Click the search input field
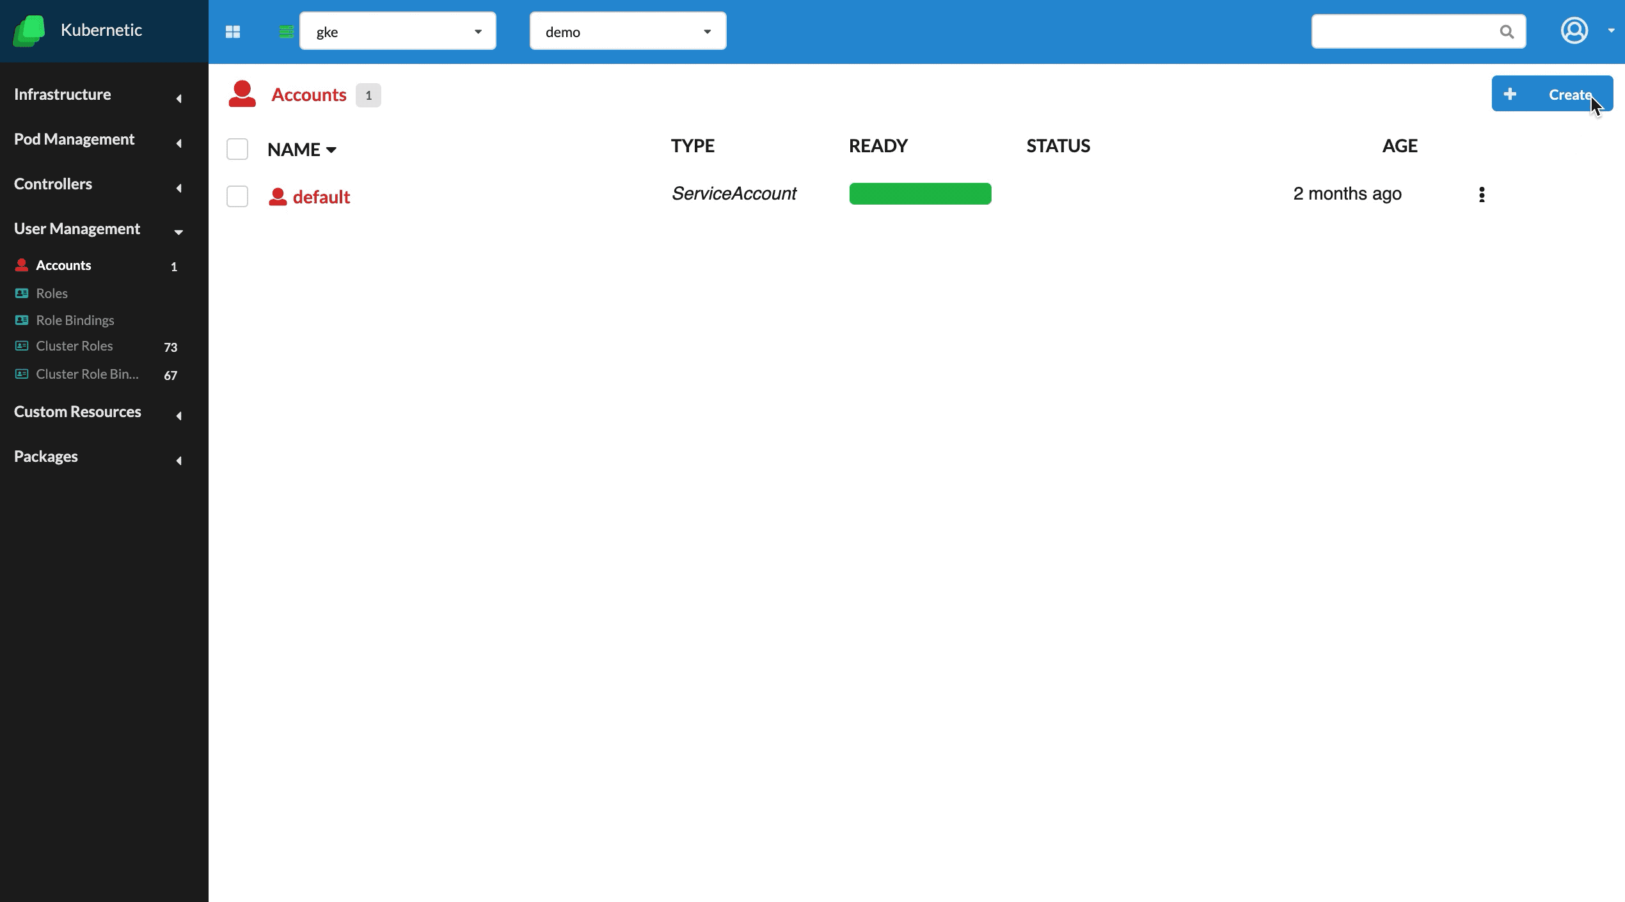This screenshot has height=902, width=1625. click(x=1416, y=31)
